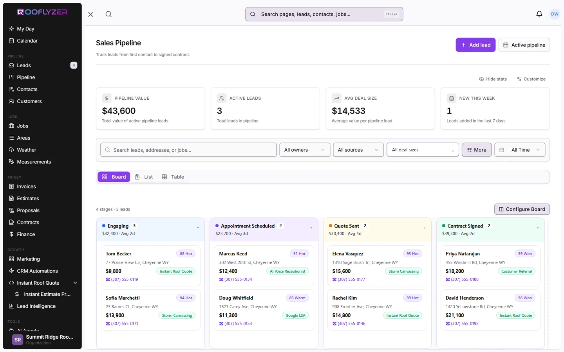Collapse Contract Signed stage column
564x352 pixels.
[x=538, y=228]
